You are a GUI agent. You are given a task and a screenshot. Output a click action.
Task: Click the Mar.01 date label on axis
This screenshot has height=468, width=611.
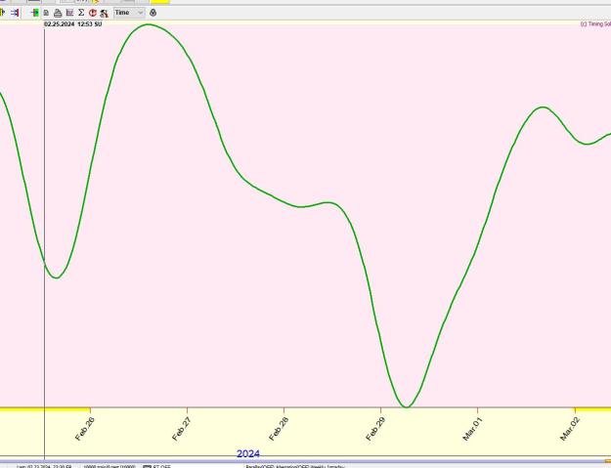click(x=472, y=429)
